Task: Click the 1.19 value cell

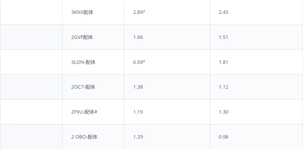Action: pyautogui.click(x=167, y=112)
